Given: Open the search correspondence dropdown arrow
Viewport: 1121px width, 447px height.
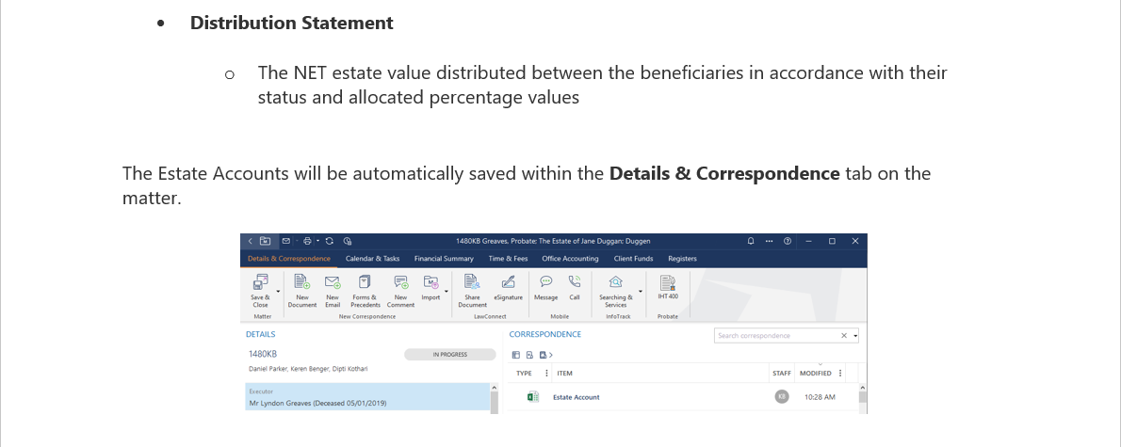Looking at the screenshot, I should point(855,336).
